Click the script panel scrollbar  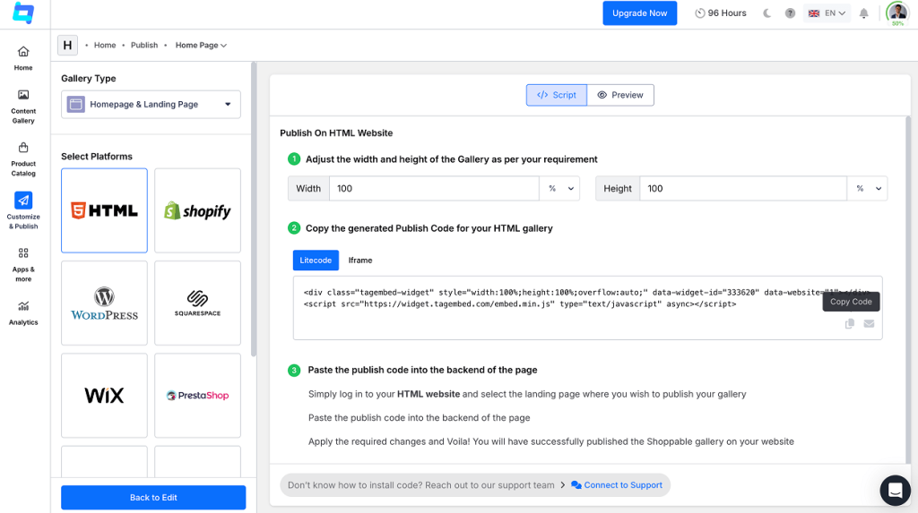(909, 289)
